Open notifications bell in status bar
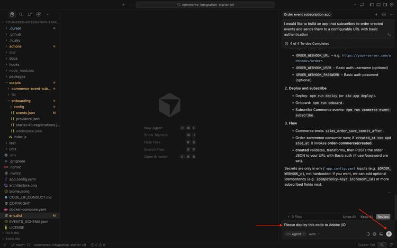Screen dimensions: 397x248 391,245
